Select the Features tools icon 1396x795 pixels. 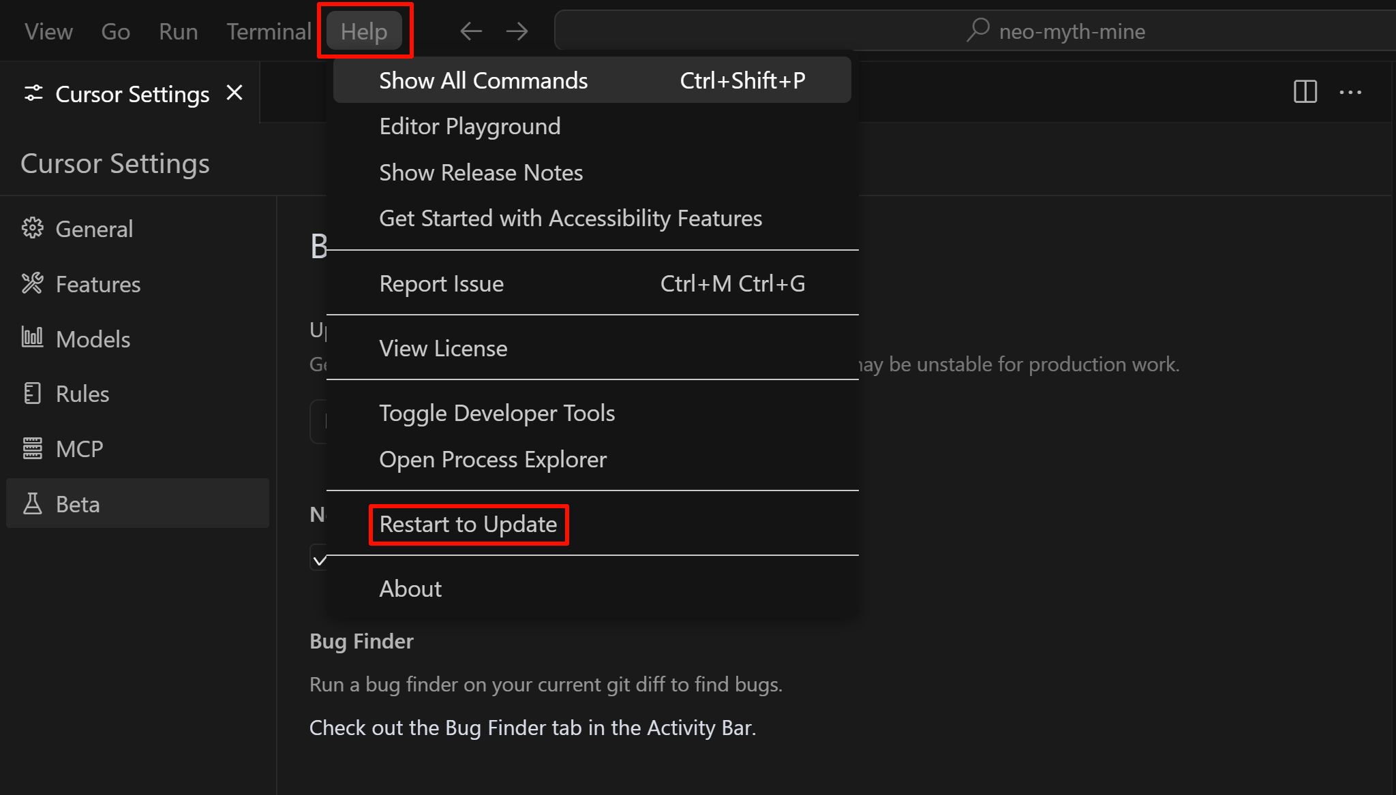[x=32, y=283]
